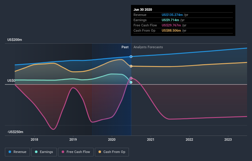Screen dimensions: 252x161
Task: Click the Earnings row label in tooltip
Action: 140,20
